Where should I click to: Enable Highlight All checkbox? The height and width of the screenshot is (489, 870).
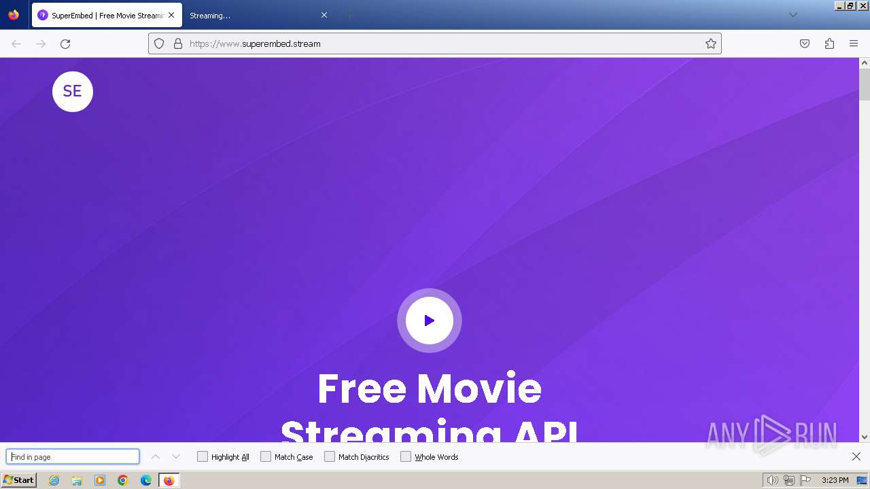[x=203, y=457]
